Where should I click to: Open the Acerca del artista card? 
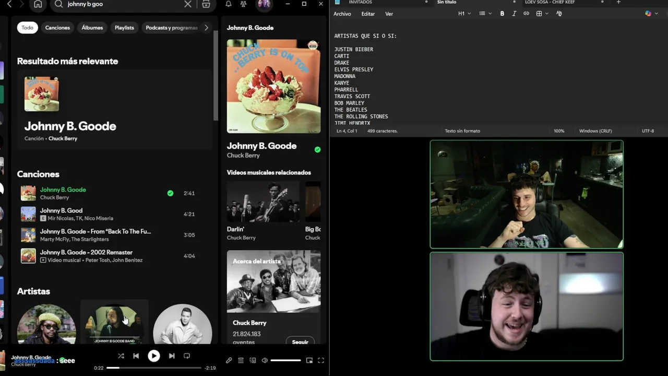[x=273, y=297]
